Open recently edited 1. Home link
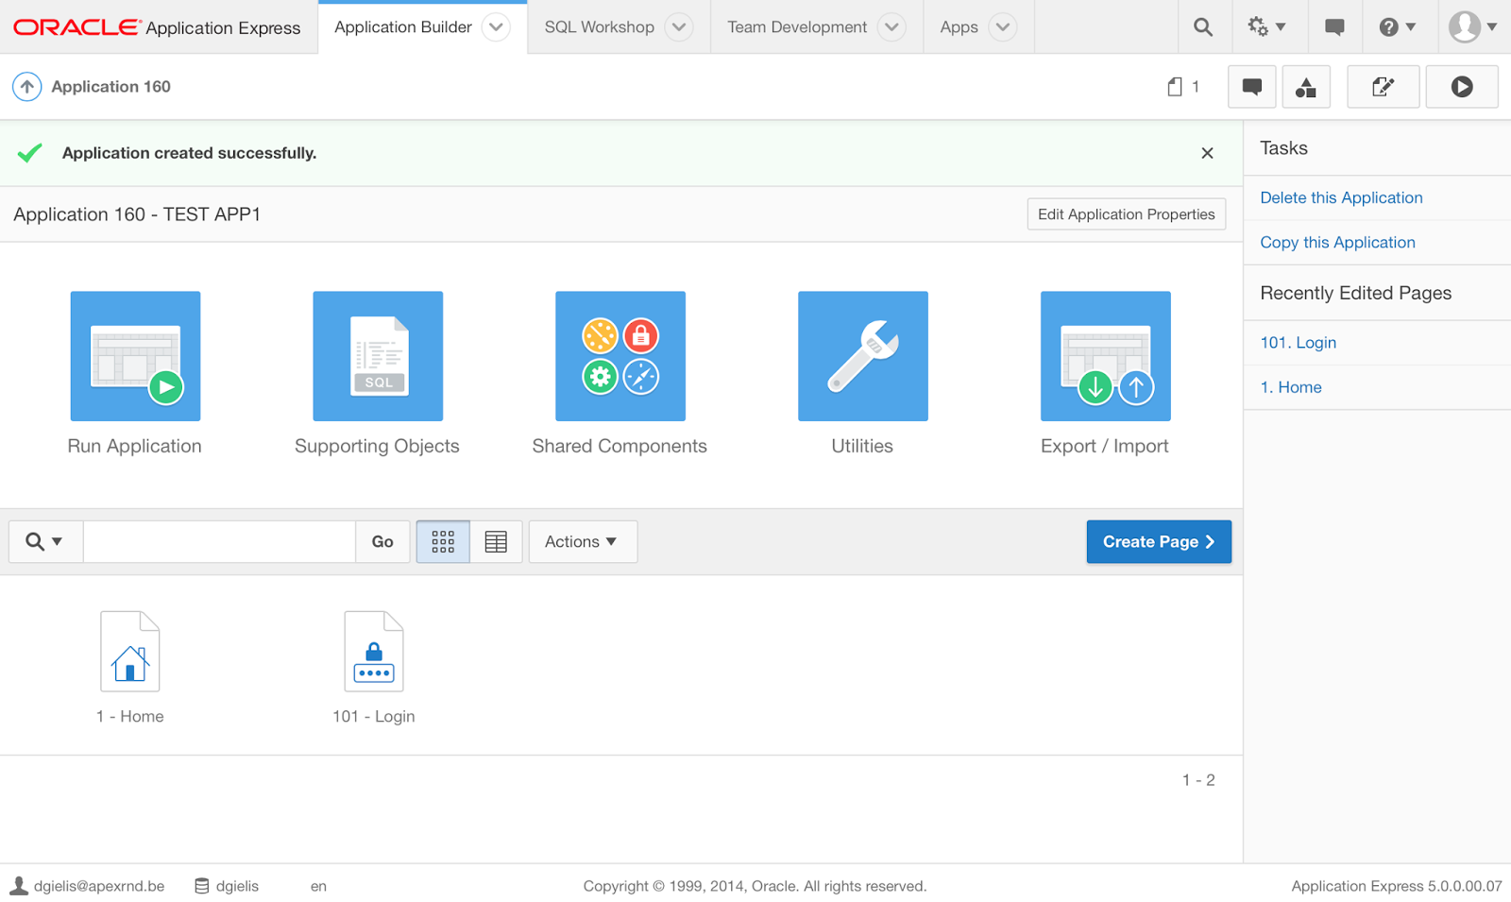The height and width of the screenshot is (902, 1511). (x=1290, y=387)
